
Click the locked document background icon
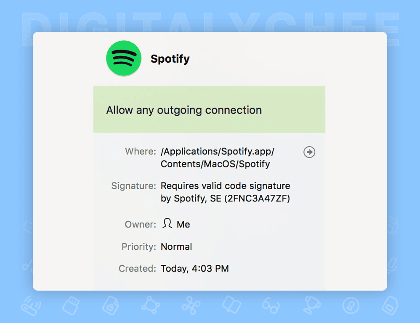point(111,305)
